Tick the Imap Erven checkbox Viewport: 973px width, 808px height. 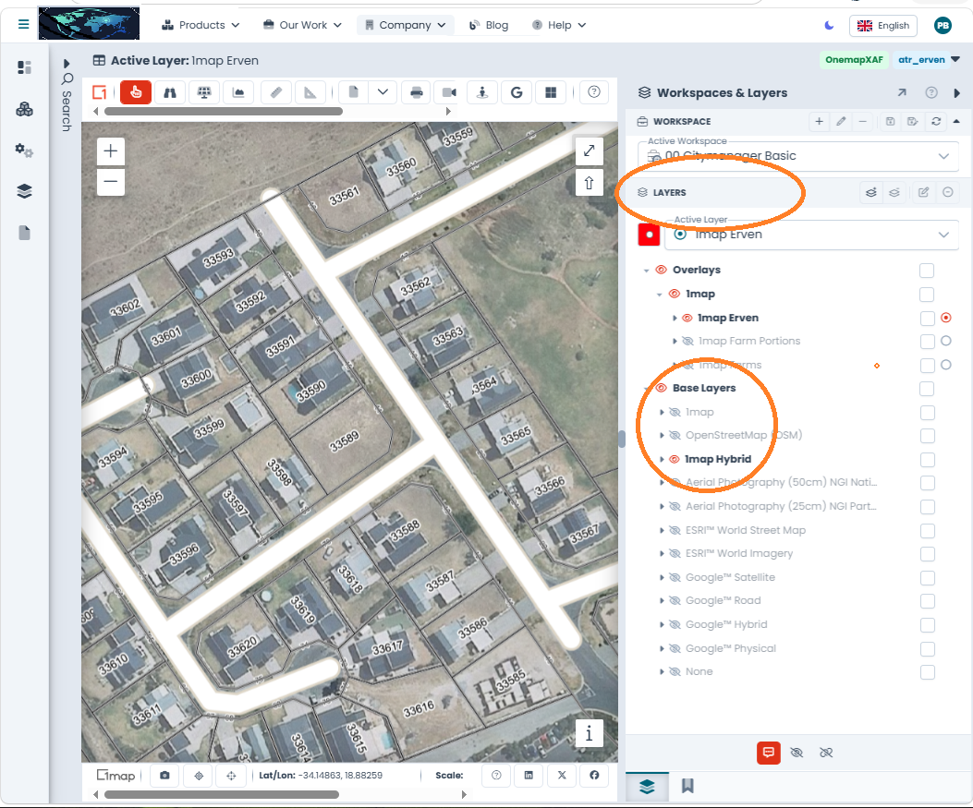927,318
